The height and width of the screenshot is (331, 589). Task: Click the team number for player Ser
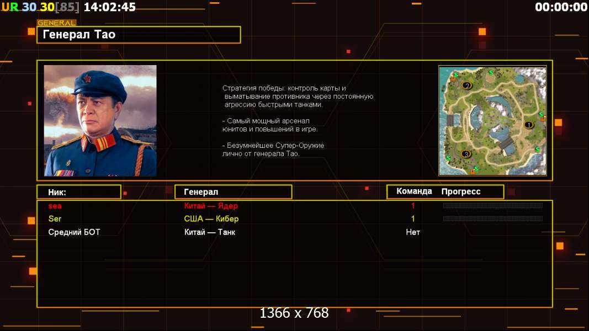coord(413,219)
